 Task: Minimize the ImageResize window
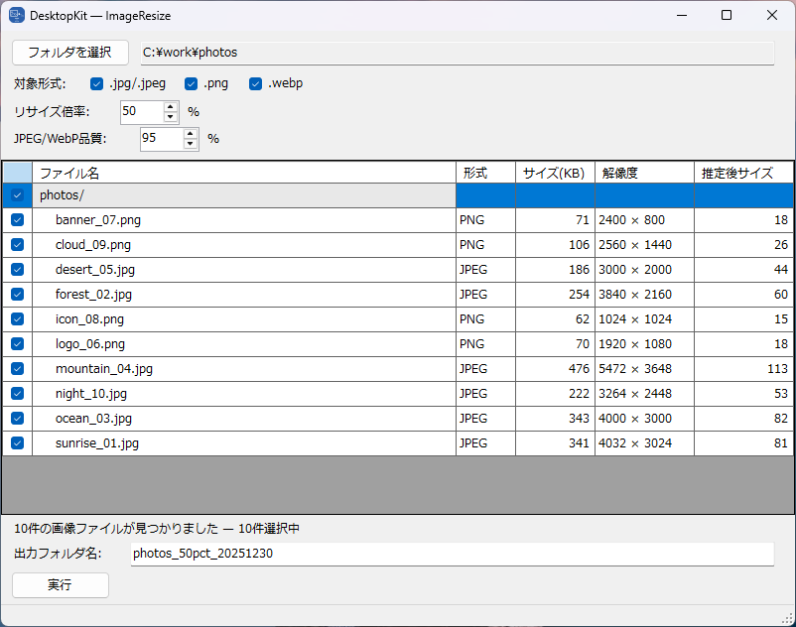[682, 15]
